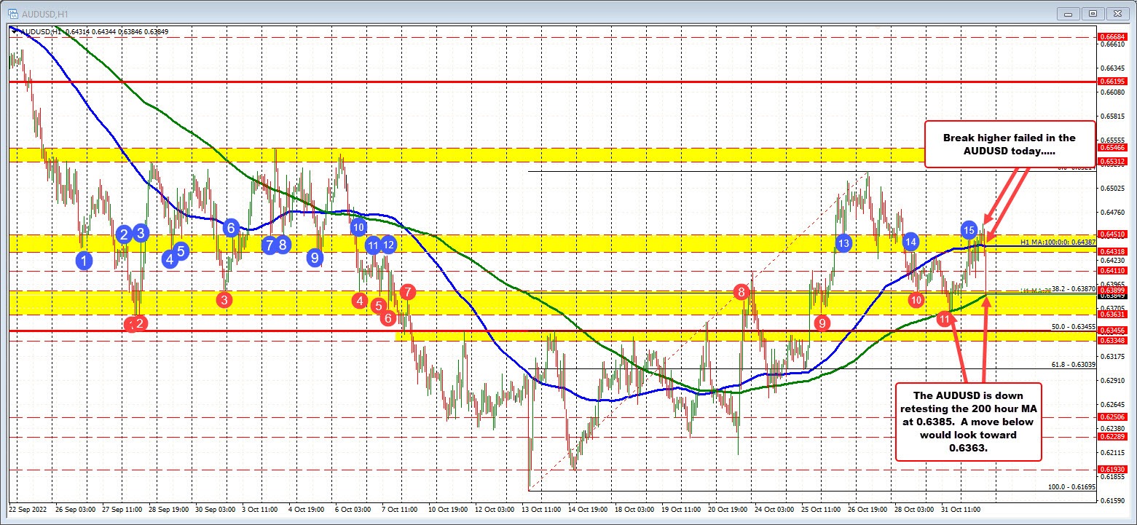Click the triangle arrow before AUDUSD,H1 label
Image resolution: width=1137 pixels, height=525 pixels.
coord(15,31)
